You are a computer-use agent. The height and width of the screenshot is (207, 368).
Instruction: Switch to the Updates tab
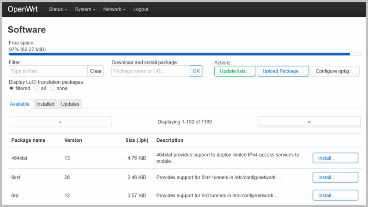pos(70,104)
